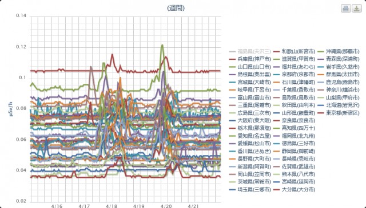Screen dimensions: 366x208
Task: Hide the 北海道(岩見沢) series
Action: click(x=343, y=105)
